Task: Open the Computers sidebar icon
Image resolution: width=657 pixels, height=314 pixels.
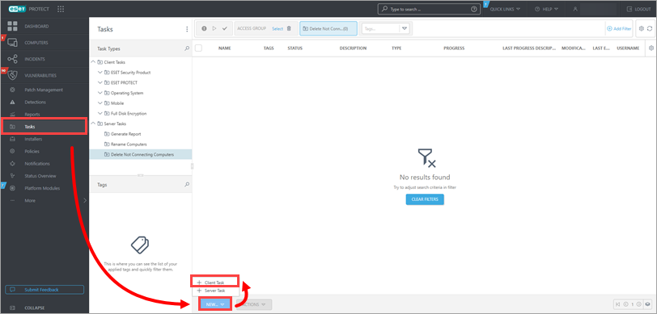Action: (13, 43)
